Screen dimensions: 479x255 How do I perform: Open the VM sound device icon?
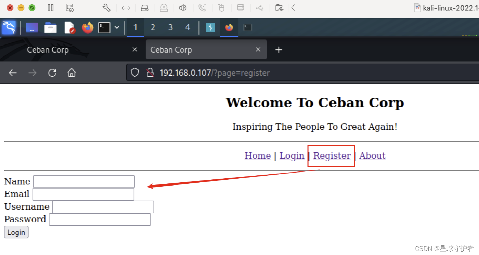pyautogui.click(x=183, y=8)
